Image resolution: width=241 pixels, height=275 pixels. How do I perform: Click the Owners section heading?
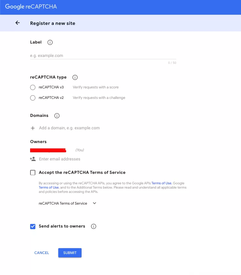click(x=38, y=142)
